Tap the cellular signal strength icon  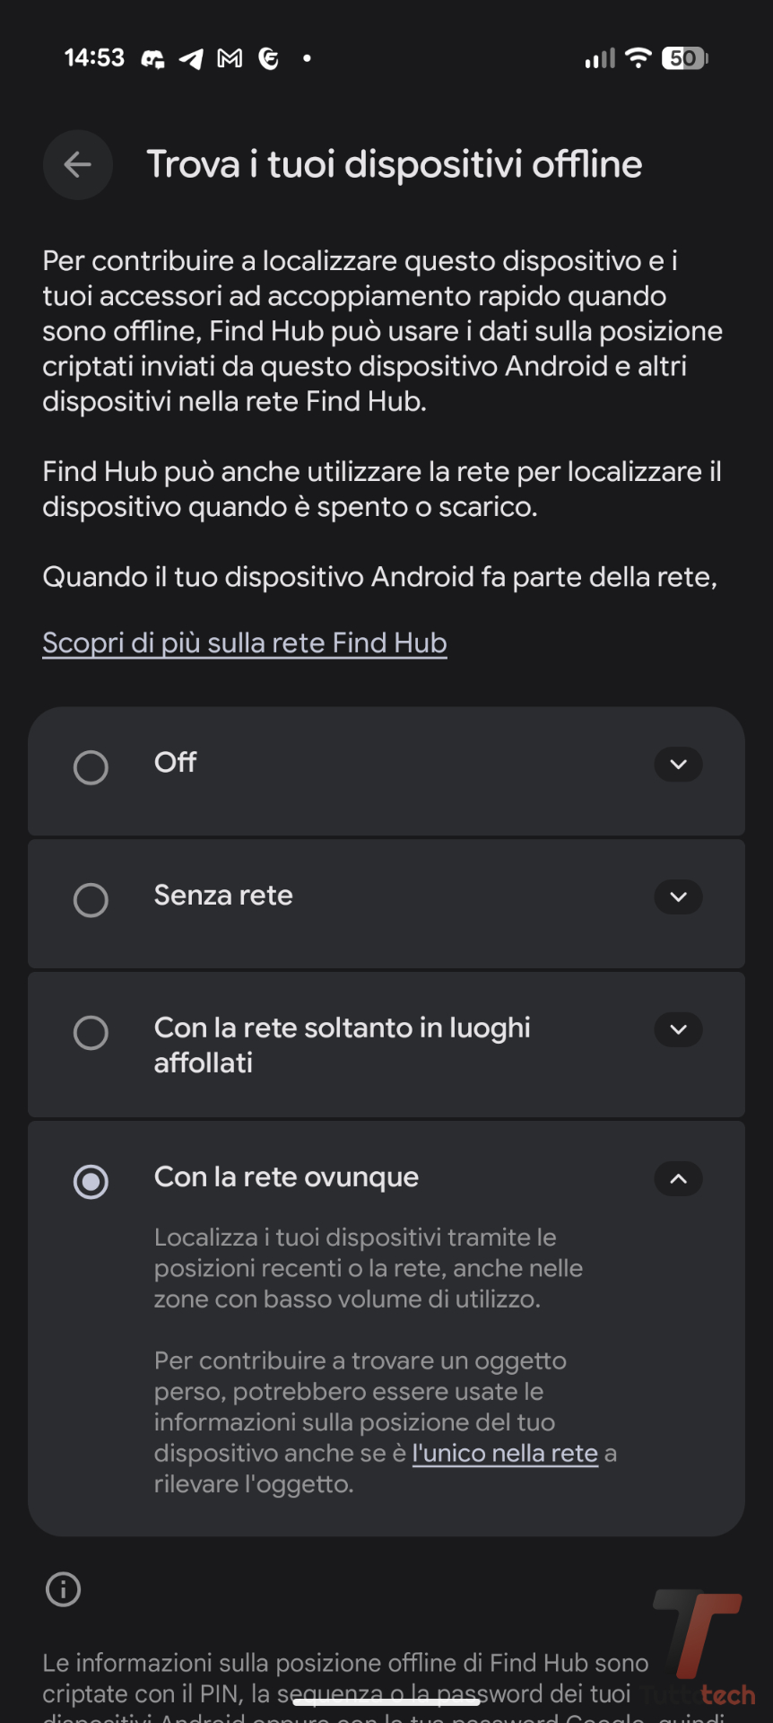600,58
